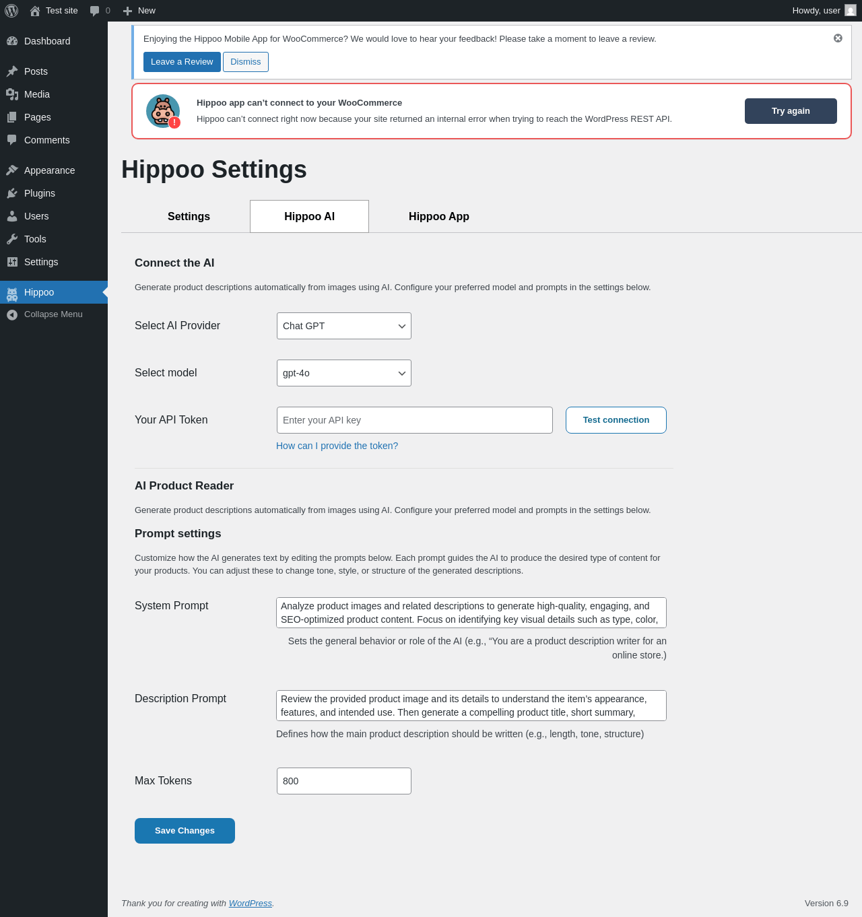Click the Collapse Menu arrow icon
The height and width of the screenshot is (917, 862).
tap(12, 314)
